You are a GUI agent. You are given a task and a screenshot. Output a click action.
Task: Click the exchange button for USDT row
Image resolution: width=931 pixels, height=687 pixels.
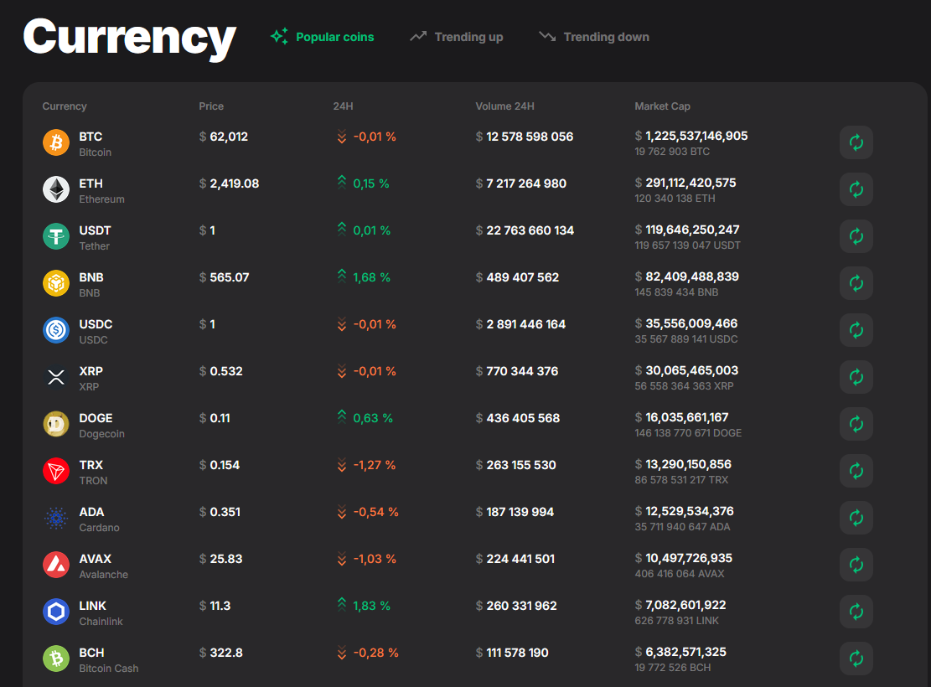click(856, 236)
